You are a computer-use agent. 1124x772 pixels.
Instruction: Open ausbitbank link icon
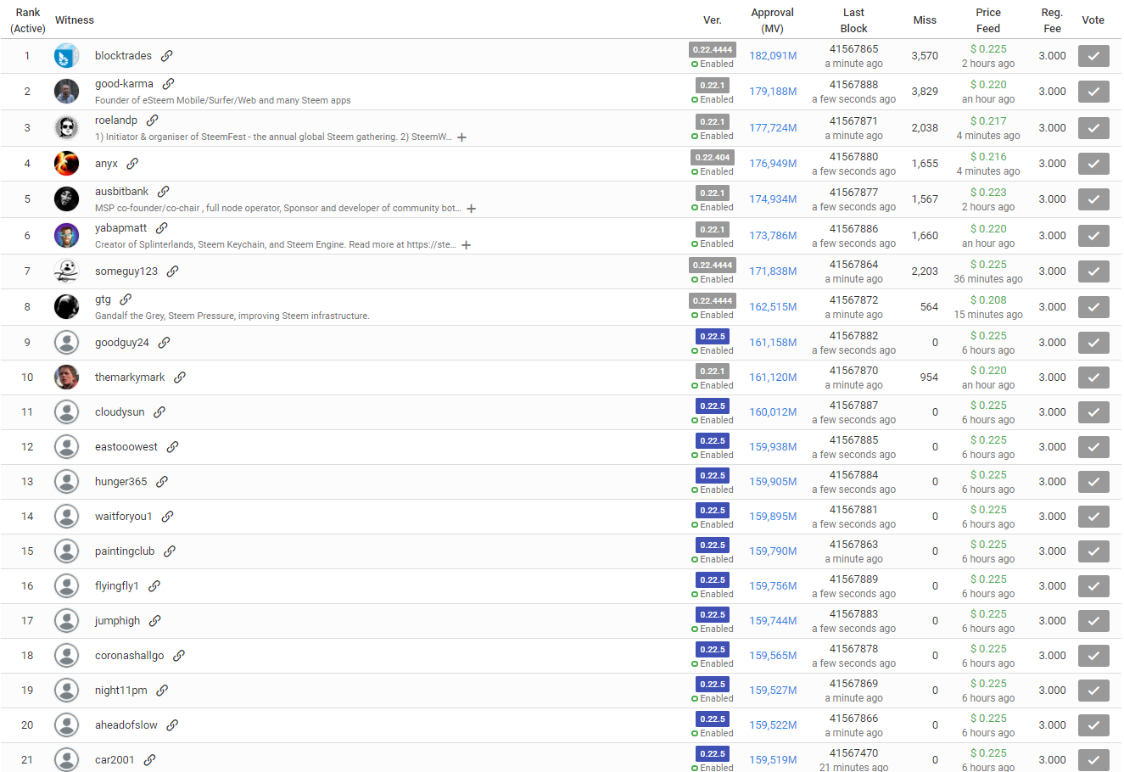coord(164,192)
